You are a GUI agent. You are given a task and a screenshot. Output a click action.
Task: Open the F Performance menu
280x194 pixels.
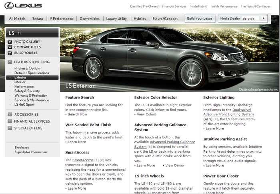point(62,18)
